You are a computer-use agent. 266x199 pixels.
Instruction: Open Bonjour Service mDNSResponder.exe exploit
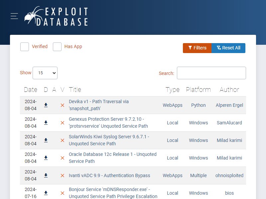[113, 193]
